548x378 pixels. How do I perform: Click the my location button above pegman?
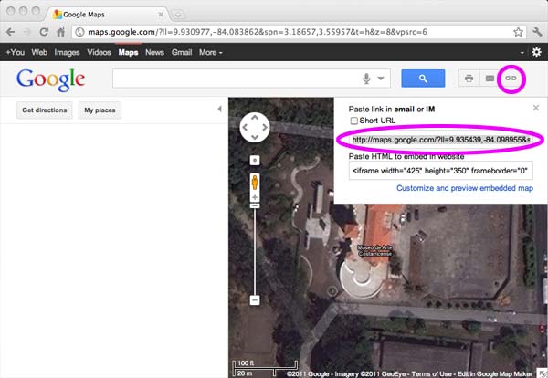pos(255,160)
